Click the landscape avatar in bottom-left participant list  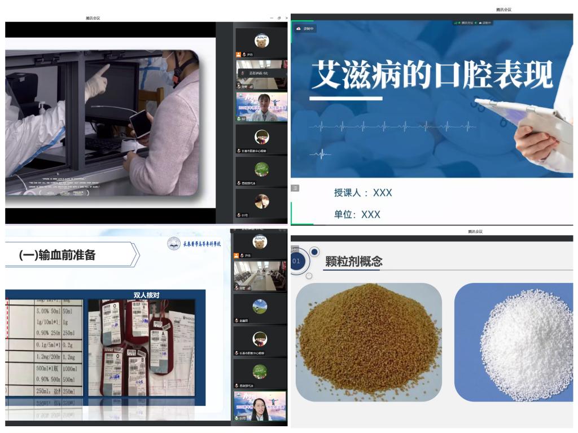click(x=260, y=306)
